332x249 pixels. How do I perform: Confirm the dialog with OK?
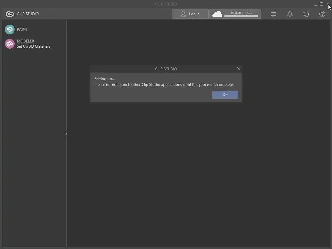coord(225,95)
